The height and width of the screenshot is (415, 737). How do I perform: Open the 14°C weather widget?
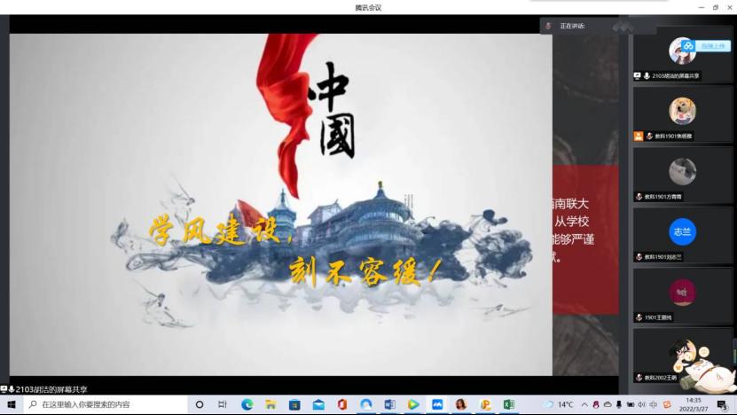[x=559, y=404]
